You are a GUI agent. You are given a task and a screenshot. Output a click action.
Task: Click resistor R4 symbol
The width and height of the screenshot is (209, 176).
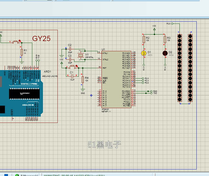(83, 79)
